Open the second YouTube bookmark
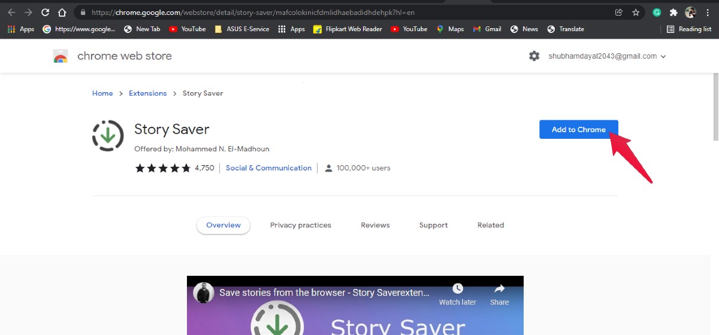This screenshot has width=719, height=335. (x=409, y=29)
